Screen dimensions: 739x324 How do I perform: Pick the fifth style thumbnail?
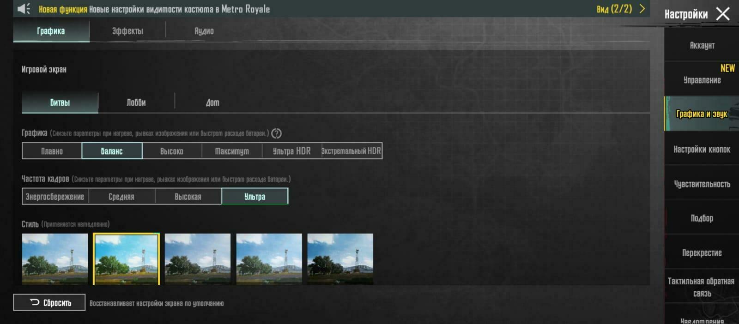pyautogui.click(x=340, y=259)
